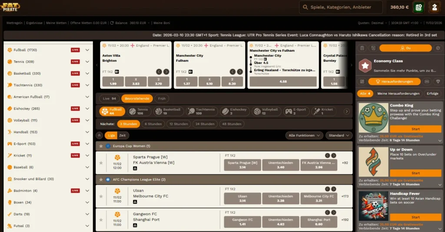Open the Meine Boni link

(162, 23)
